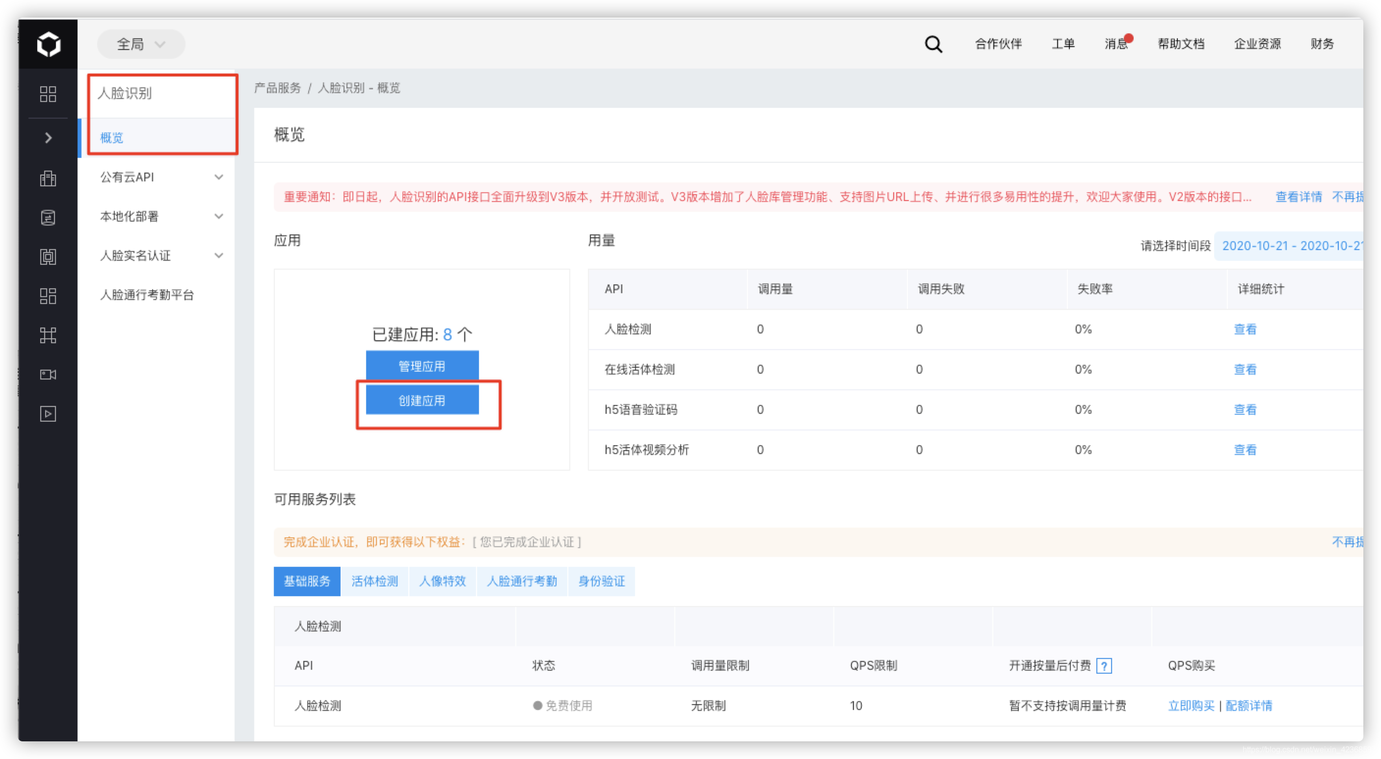Open the search icon in the top bar
The height and width of the screenshot is (759, 1381).
[933, 44]
